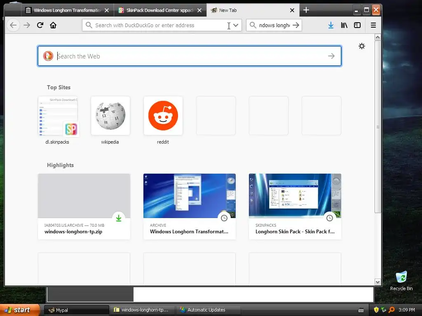Click the vertical scrollbar thumb
422x316 pixels.
377,127
